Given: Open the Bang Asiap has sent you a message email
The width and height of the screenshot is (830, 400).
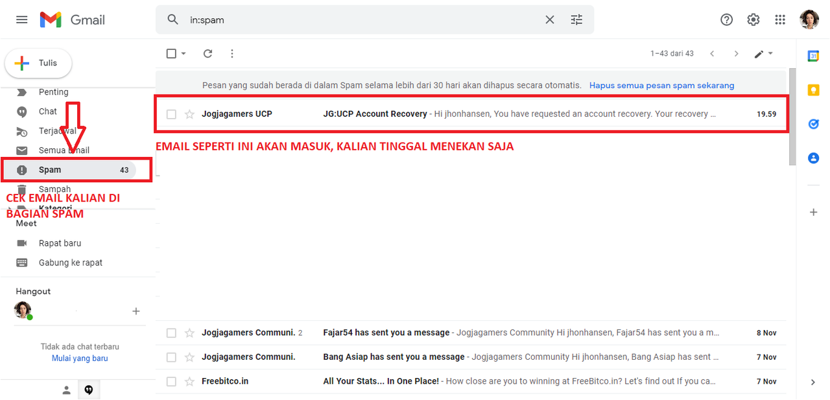Looking at the screenshot, I should (x=470, y=357).
